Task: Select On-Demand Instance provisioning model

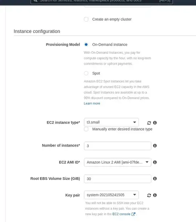Action: click(86, 45)
